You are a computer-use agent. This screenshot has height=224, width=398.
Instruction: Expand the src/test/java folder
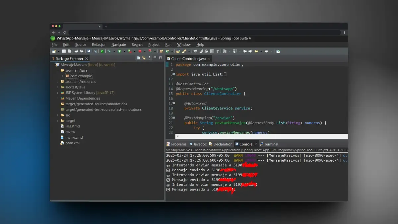pos(58,87)
